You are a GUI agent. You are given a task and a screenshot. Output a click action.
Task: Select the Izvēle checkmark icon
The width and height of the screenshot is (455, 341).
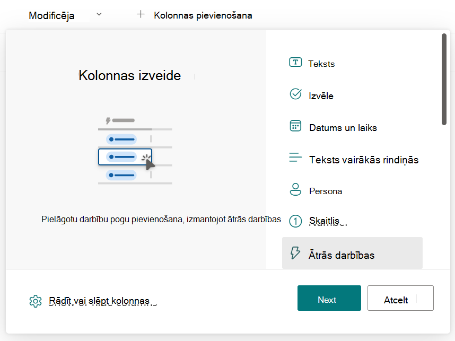(295, 94)
